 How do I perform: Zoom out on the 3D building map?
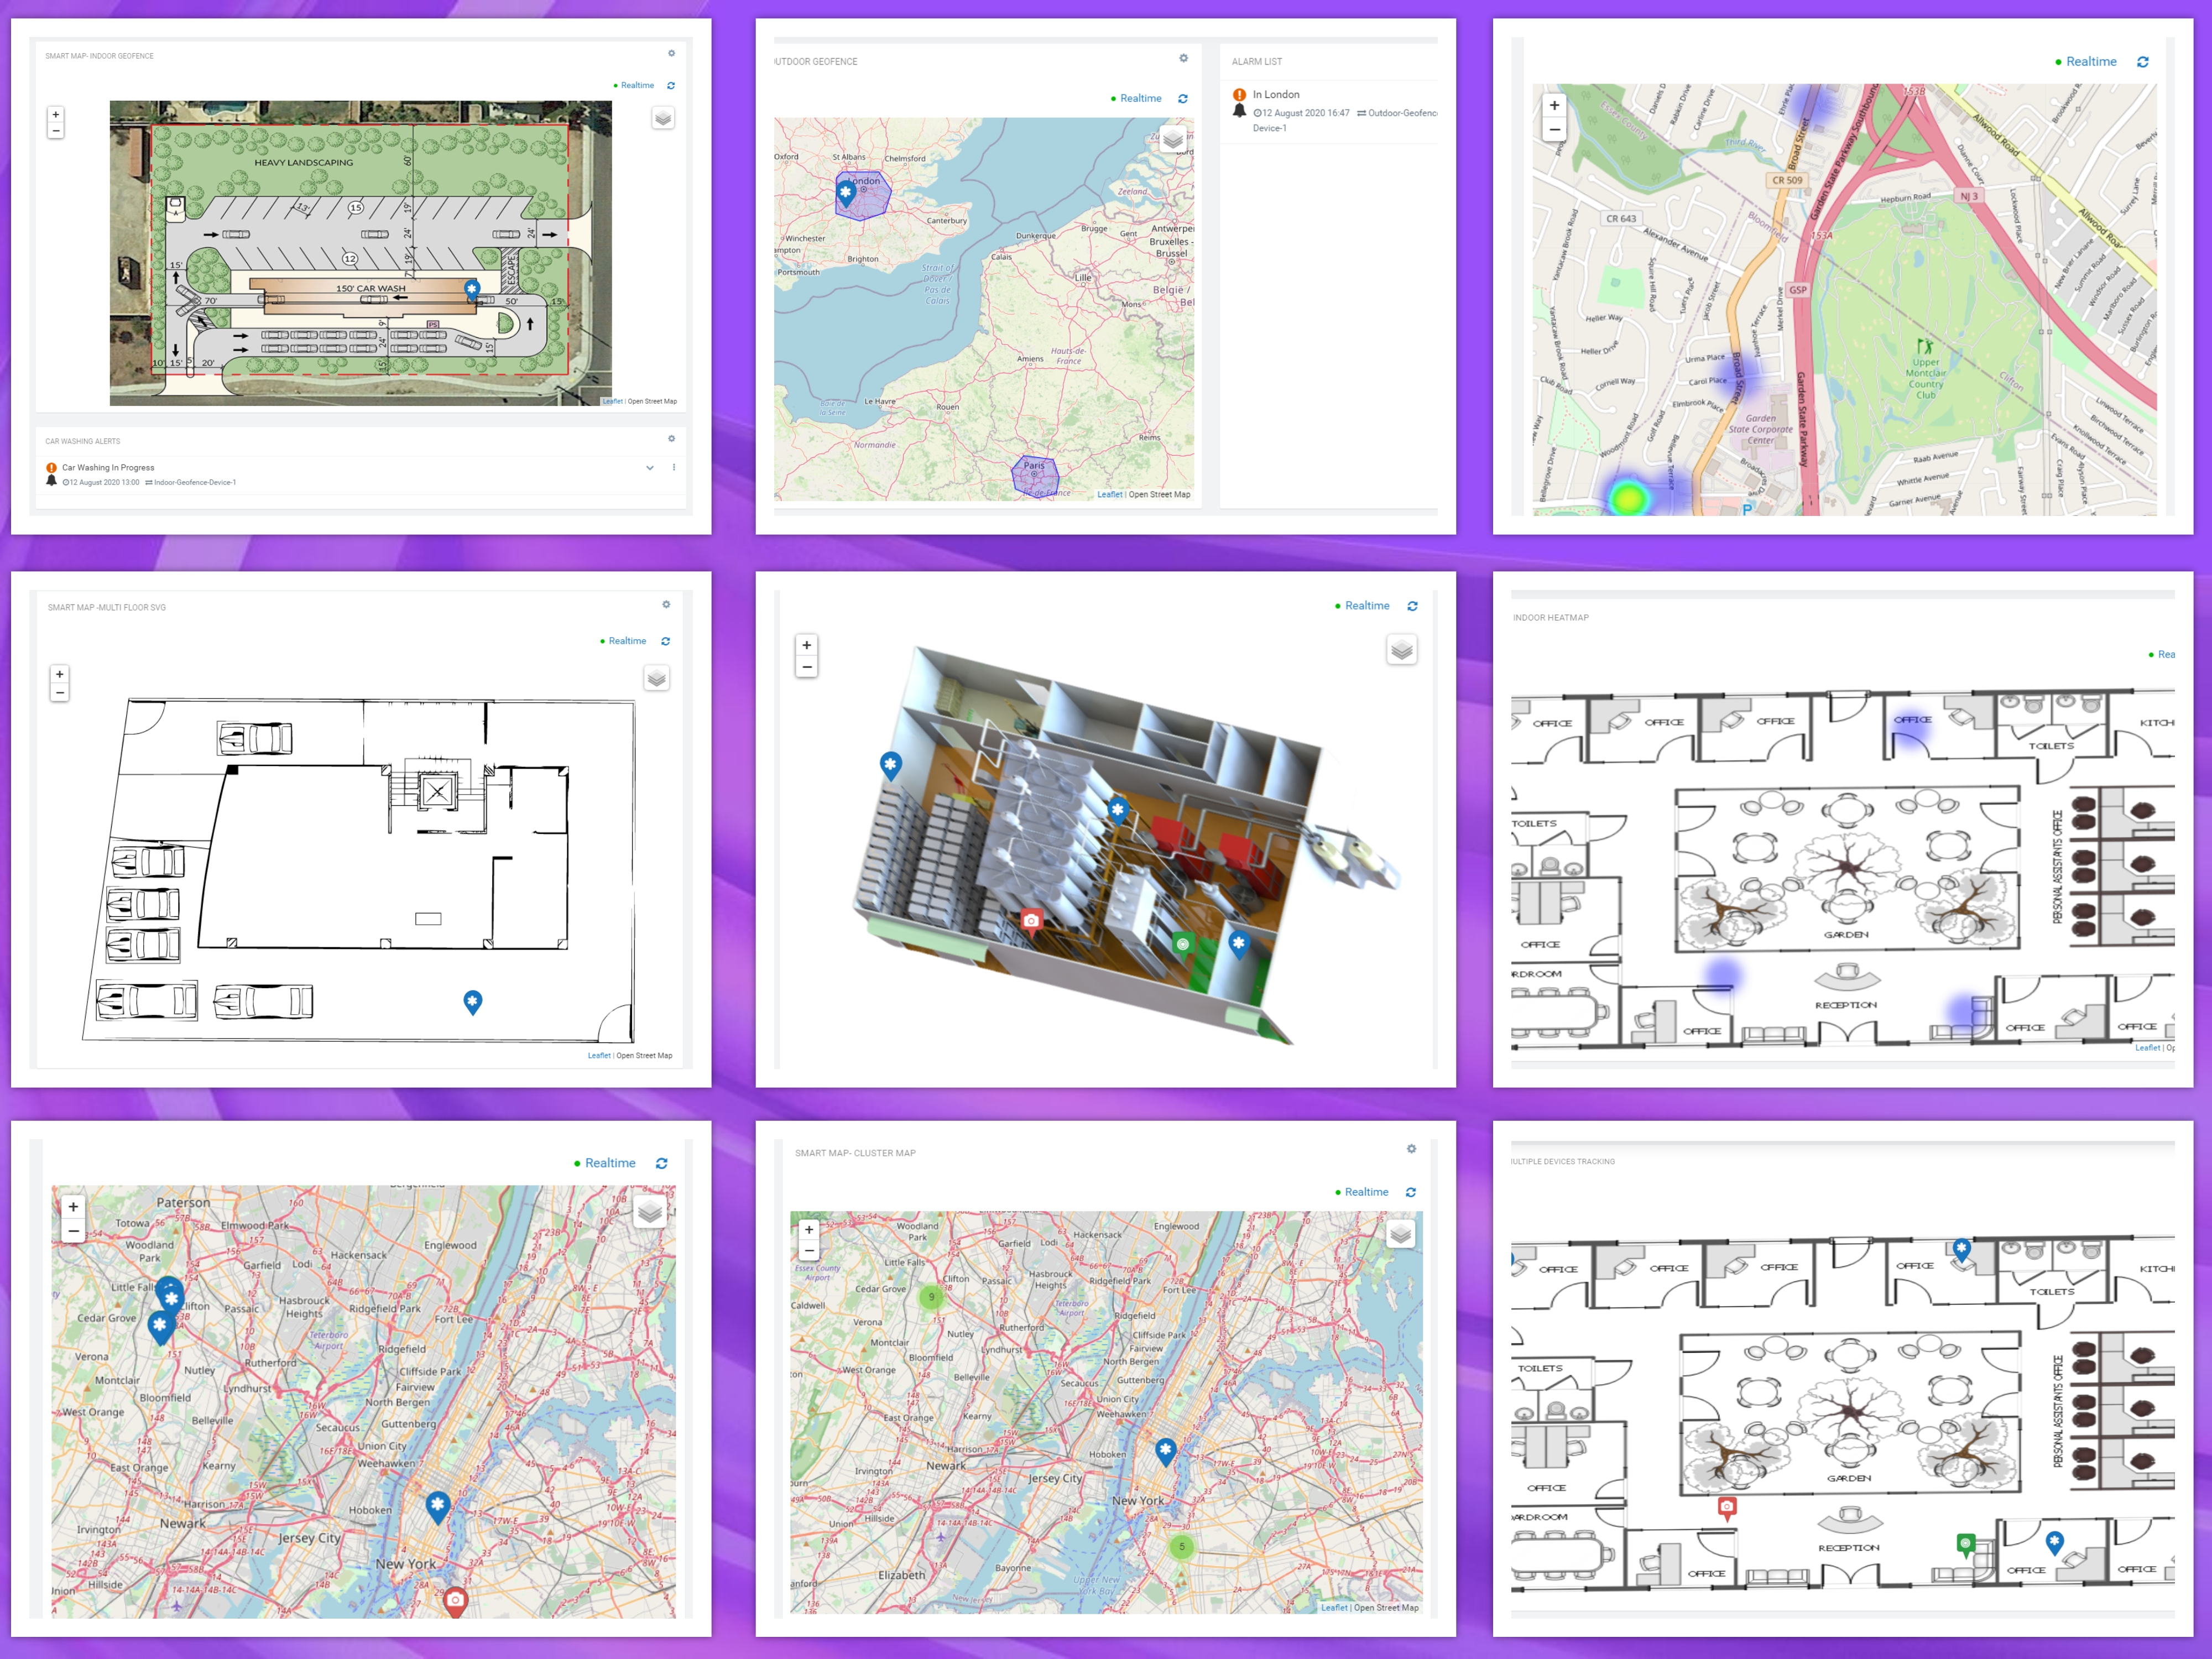tap(807, 667)
